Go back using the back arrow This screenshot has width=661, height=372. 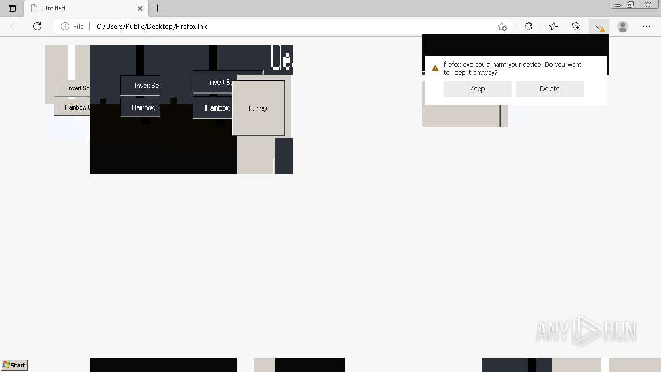pyautogui.click(x=14, y=26)
